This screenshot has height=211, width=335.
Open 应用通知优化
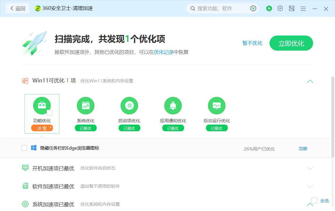click(x=173, y=105)
